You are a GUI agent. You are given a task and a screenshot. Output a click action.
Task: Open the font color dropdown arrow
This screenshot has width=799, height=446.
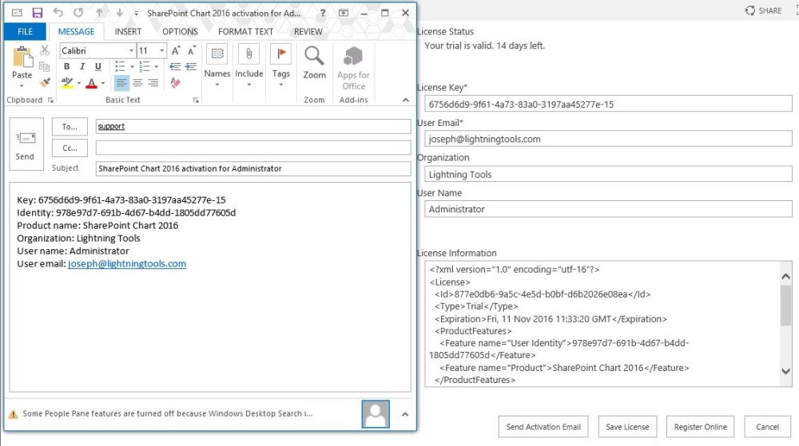(x=103, y=83)
